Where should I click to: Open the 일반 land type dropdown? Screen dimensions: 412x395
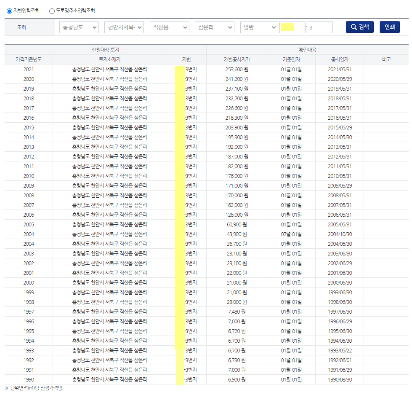pyautogui.click(x=259, y=27)
